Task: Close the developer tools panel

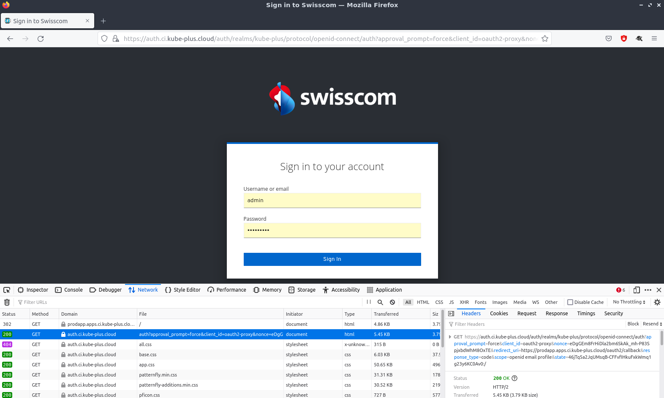Action: coord(659,290)
